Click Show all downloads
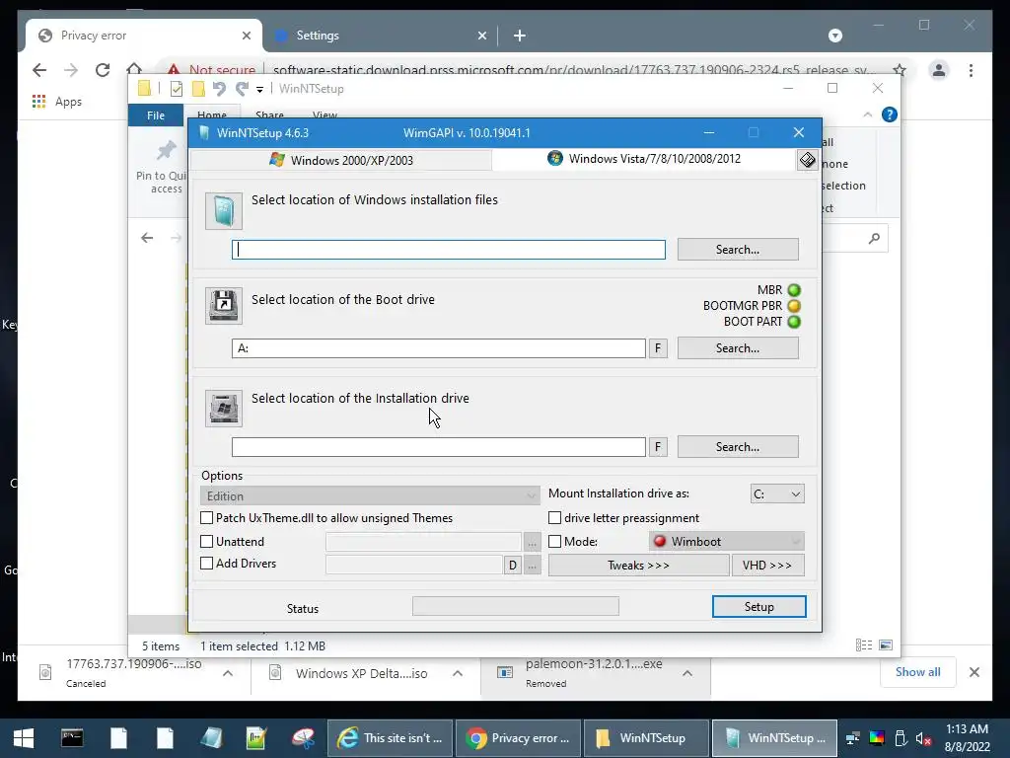The height and width of the screenshot is (758, 1010). [x=918, y=671]
